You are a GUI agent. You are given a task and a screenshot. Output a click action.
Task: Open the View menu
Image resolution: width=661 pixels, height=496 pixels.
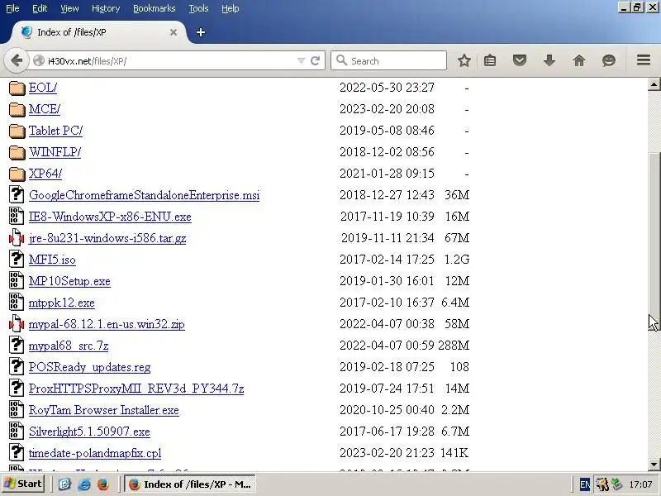(x=69, y=8)
